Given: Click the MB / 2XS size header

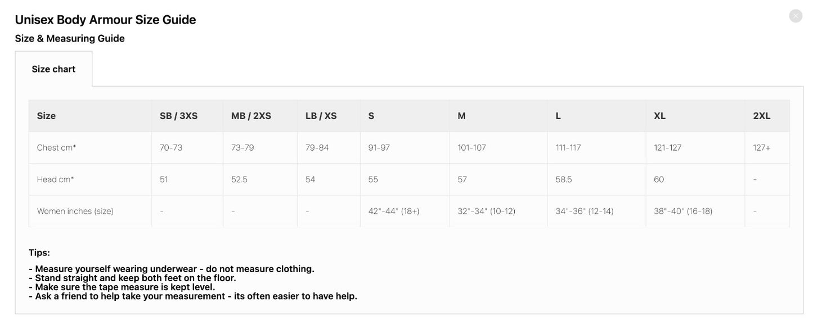Looking at the screenshot, I should pos(250,115).
